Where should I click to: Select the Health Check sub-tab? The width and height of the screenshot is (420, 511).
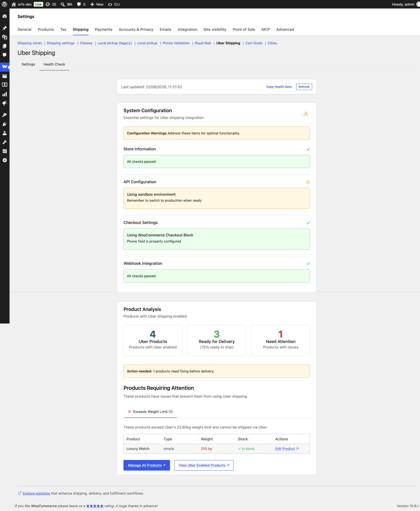click(x=54, y=64)
